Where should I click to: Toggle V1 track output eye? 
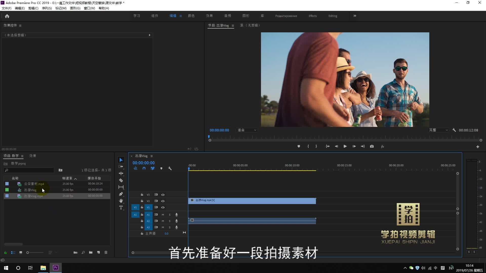[x=163, y=207]
